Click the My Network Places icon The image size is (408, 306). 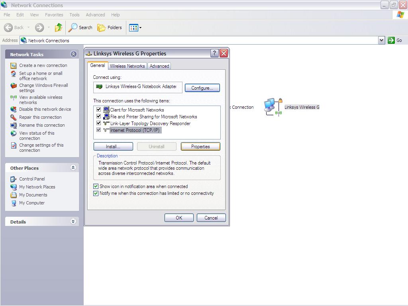tap(14, 187)
